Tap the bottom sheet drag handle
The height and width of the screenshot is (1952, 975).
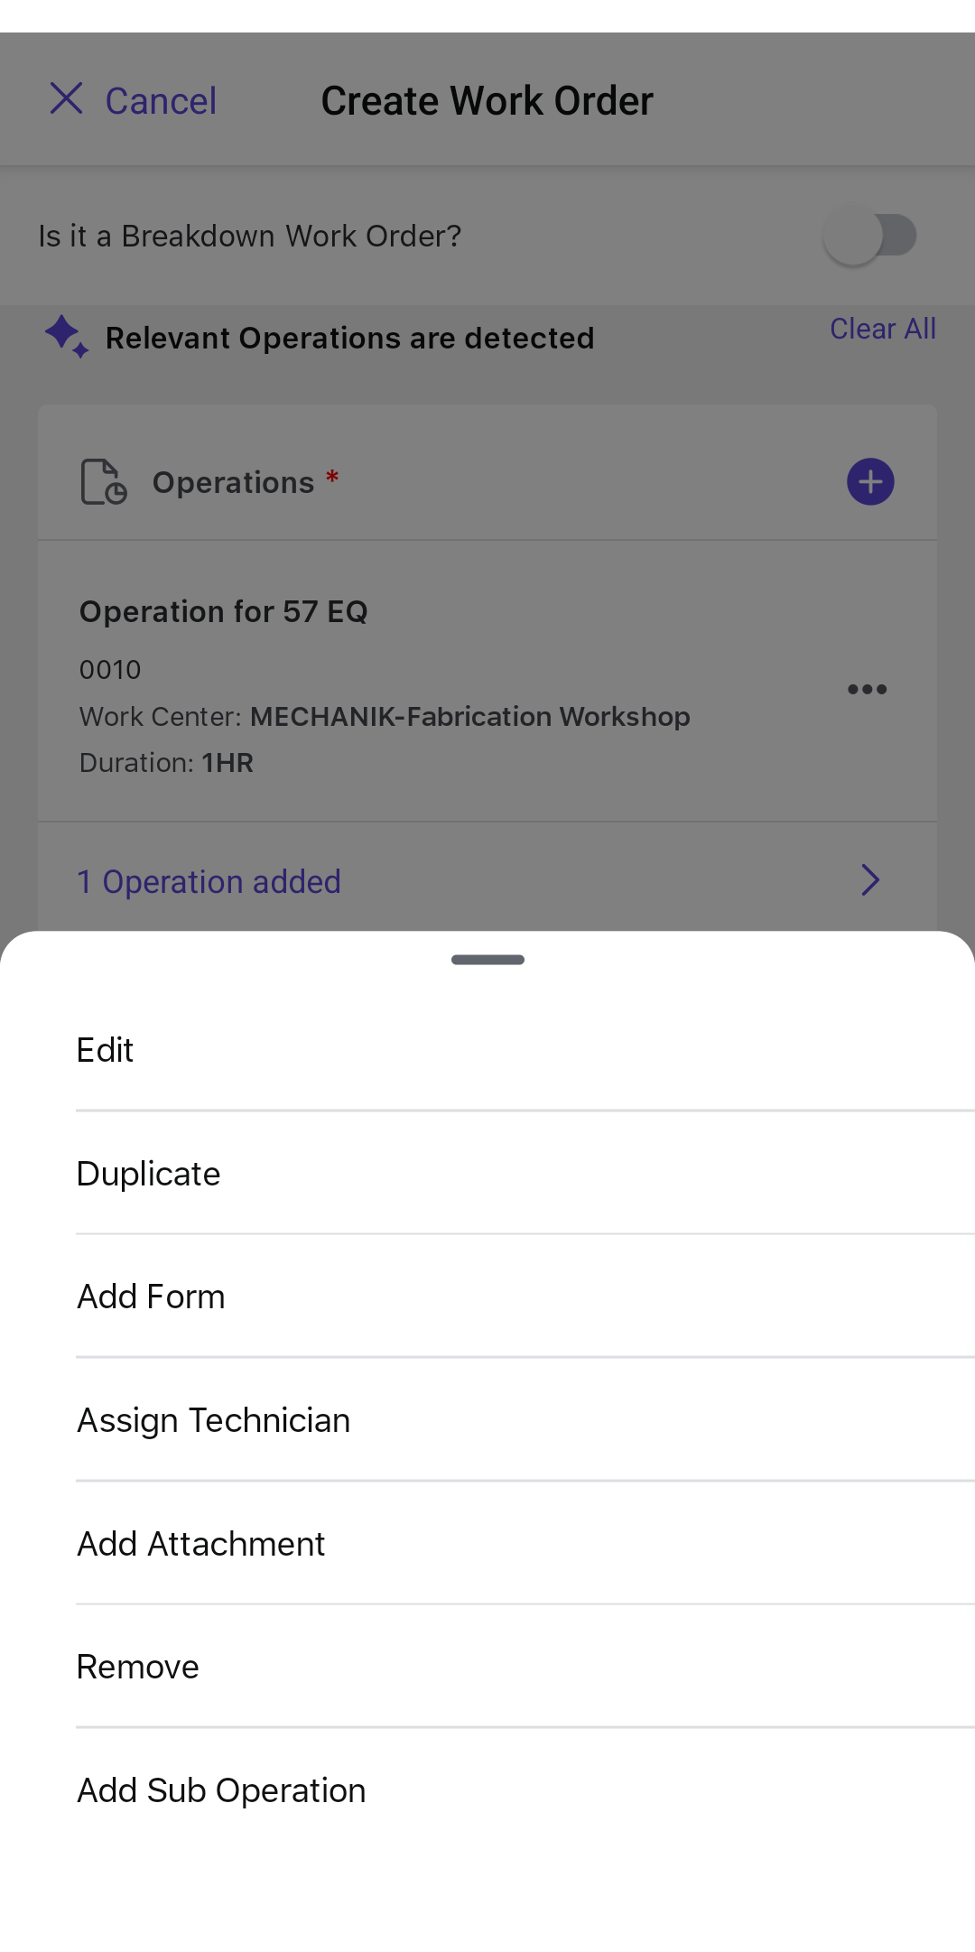[487, 960]
